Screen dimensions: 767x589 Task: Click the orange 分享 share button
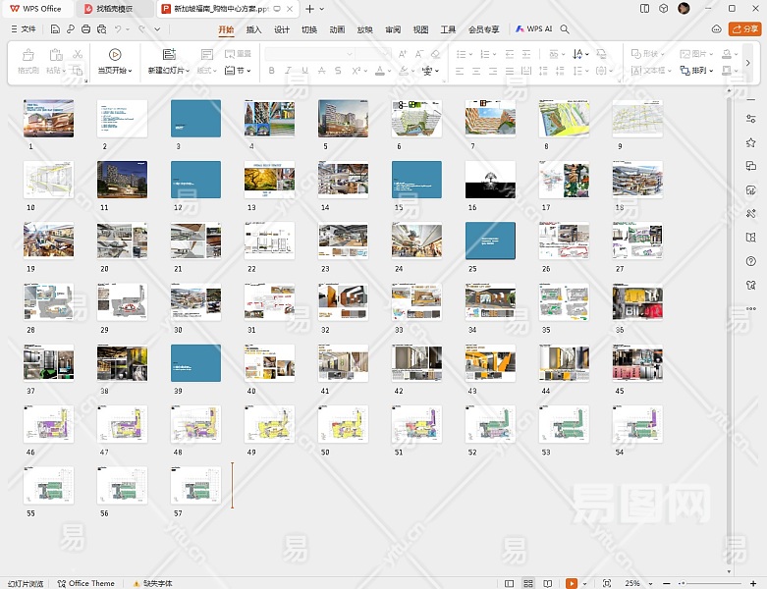coord(743,29)
